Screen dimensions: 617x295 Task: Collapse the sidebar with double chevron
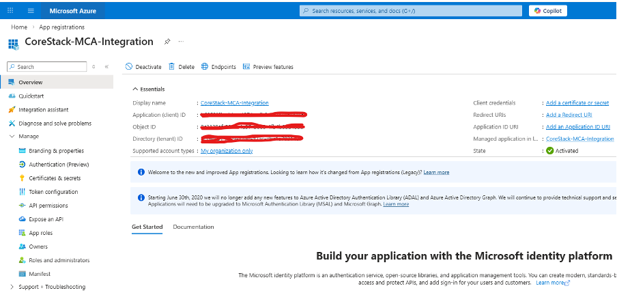[x=106, y=66]
